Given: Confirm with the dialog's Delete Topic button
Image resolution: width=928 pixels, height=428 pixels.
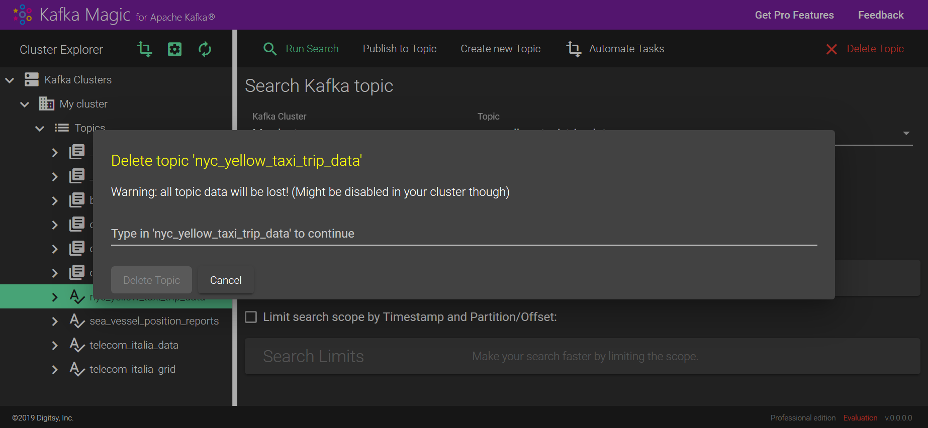Looking at the screenshot, I should pyautogui.click(x=151, y=280).
